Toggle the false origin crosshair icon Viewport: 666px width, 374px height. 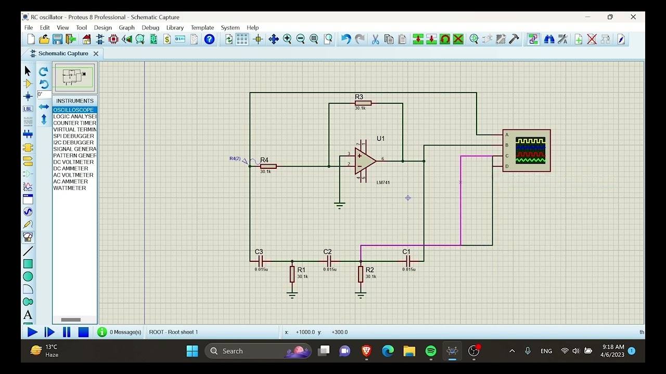pos(258,39)
